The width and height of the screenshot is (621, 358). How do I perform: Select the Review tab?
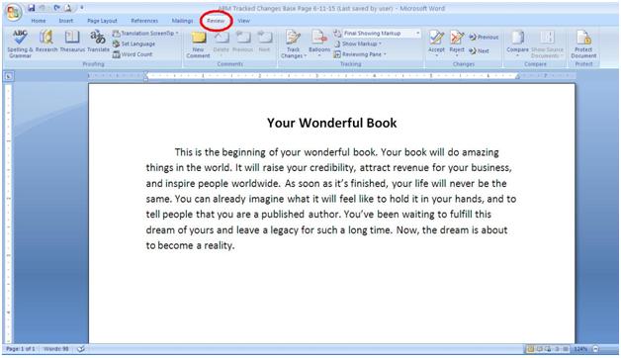point(216,21)
